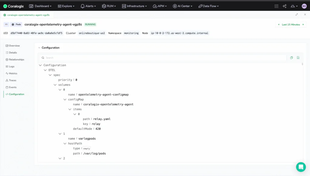
Task: Open the Metrics sidebar section
Action: (12, 74)
